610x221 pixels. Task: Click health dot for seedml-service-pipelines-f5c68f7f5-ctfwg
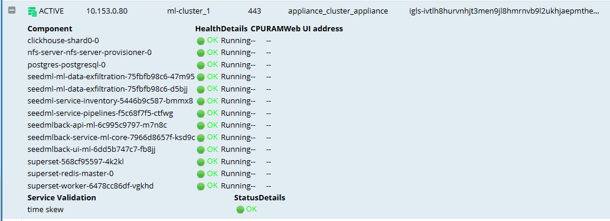coord(201,113)
